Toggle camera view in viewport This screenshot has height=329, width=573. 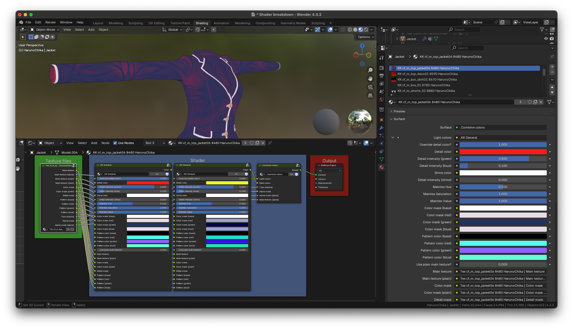tap(370, 87)
